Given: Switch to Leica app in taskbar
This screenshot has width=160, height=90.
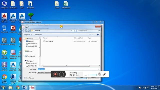Looking at the screenshot, I should click(x=32, y=88).
